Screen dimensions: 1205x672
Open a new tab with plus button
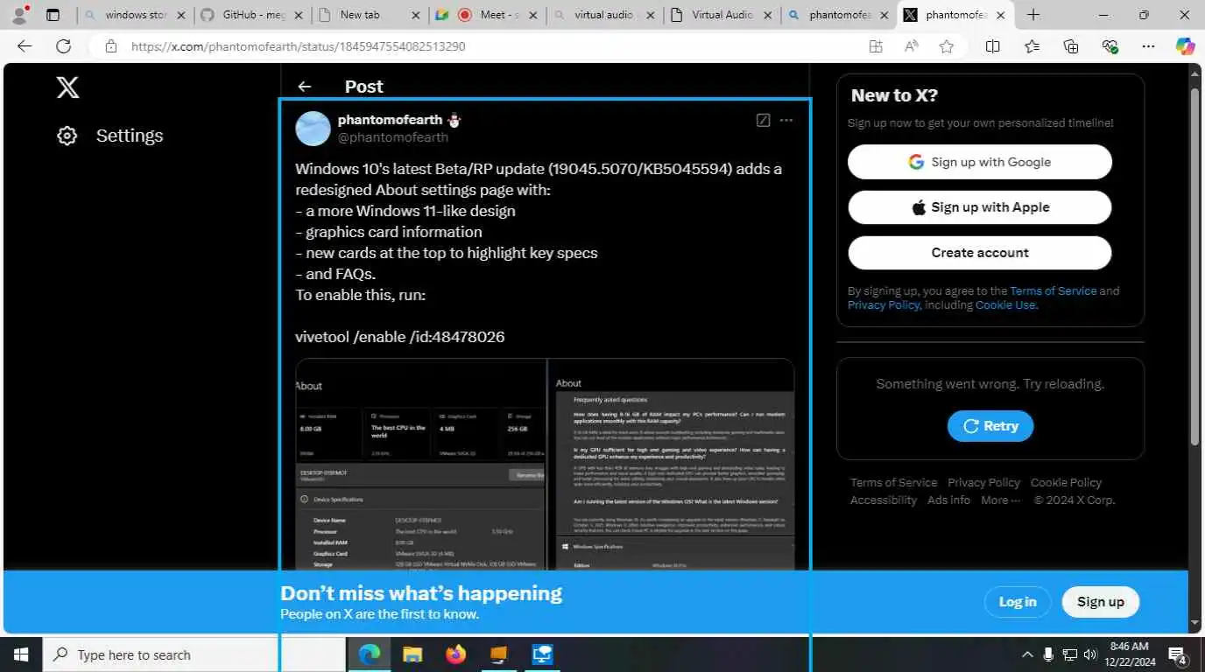(x=1033, y=15)
